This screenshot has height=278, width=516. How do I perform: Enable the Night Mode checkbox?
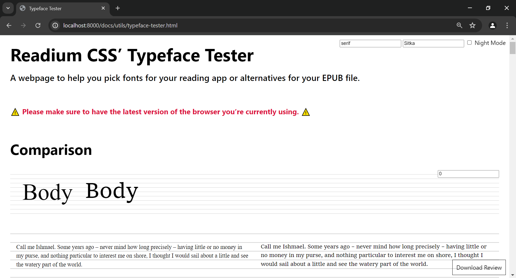coord(469,42)
